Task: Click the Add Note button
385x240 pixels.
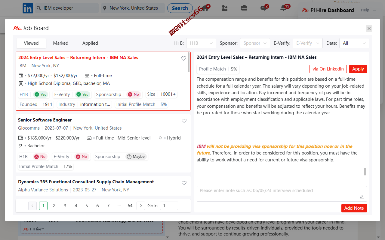Action: tap(354, 208)
